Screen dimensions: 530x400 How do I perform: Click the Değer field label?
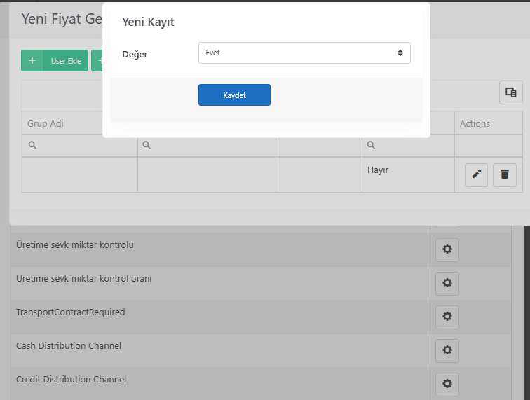135,55
